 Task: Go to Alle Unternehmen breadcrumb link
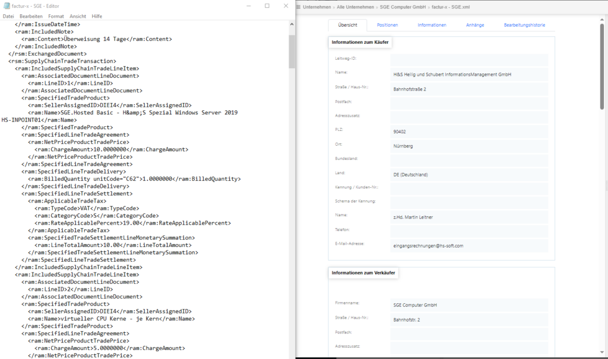[355, 7]
